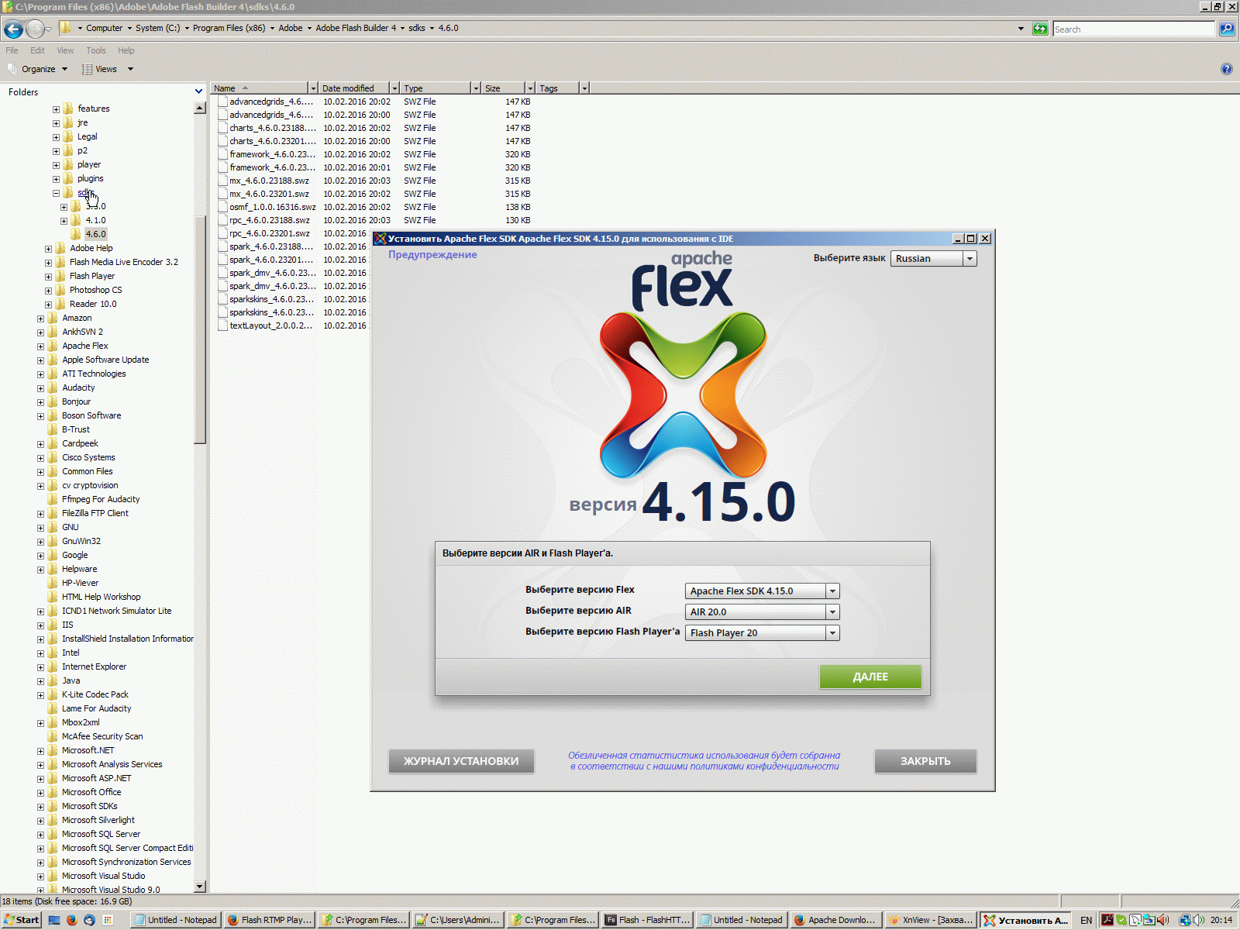Switch to Flash - FlashHTT taskbar window
Image resolution: width=1240 pixels, height=930 pixels.
coord(648,920)
